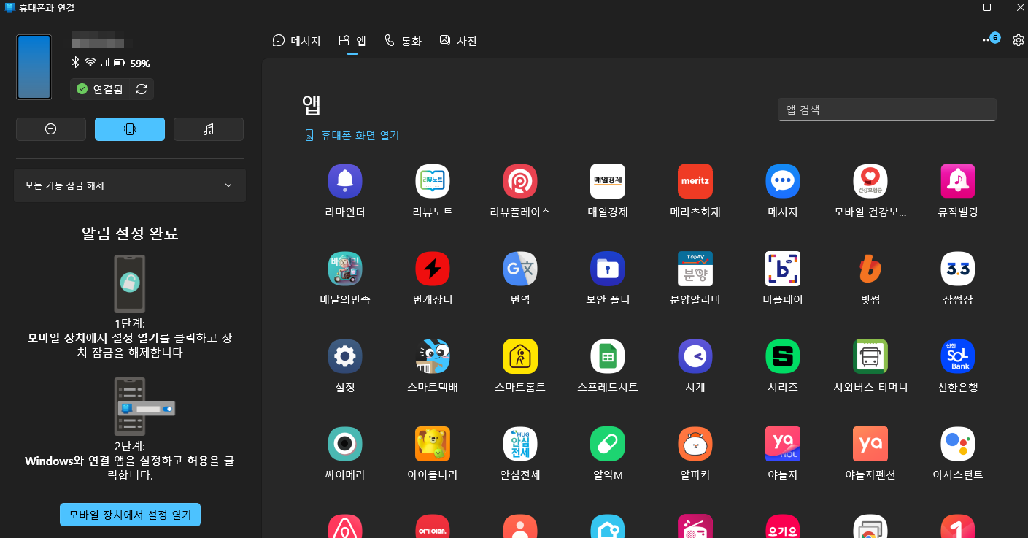Launch the 보안 폴더 app
This screenshot has width=1028, height=538.
[x=608, y=269]
